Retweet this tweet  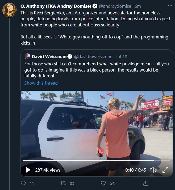tap(64, 183)
